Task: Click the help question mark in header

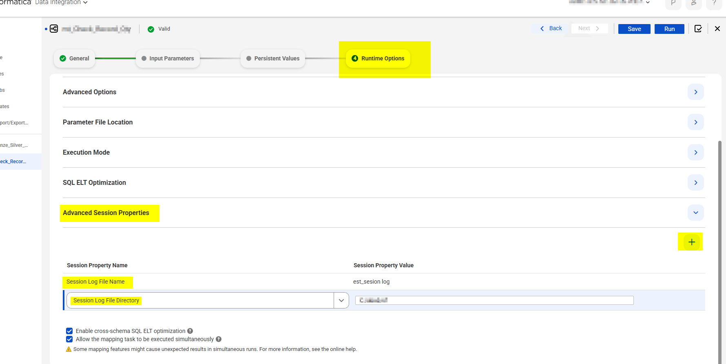Action: (x=714, y=3)
